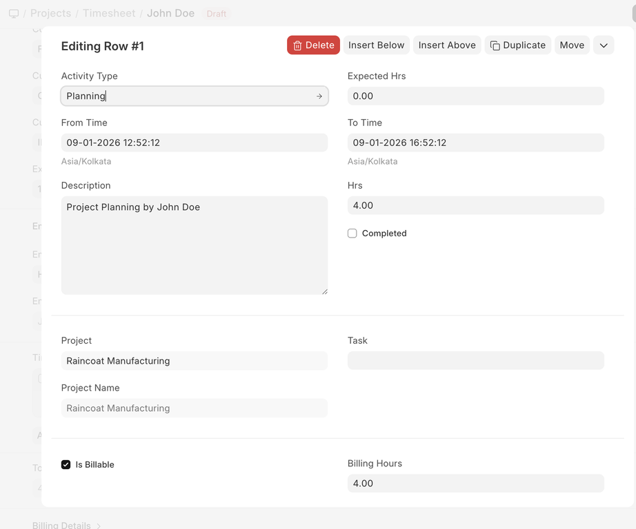Viewport: 636px width, 529px height.
Task: Navigate to Timesheet breadcrumb link
Action: pyautogui.click(x=109, y=14)
